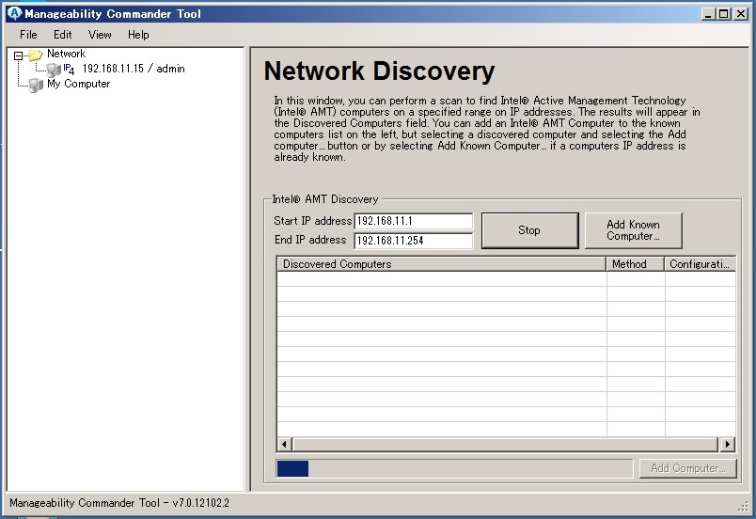The image size is (756, 519).
Task: Click the list's right scroll arrow
Action: (727, 444)
